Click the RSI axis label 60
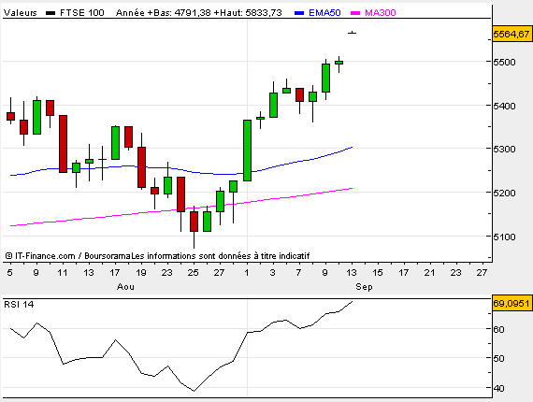This screenshot has width=533, height=402. point(499,329)
